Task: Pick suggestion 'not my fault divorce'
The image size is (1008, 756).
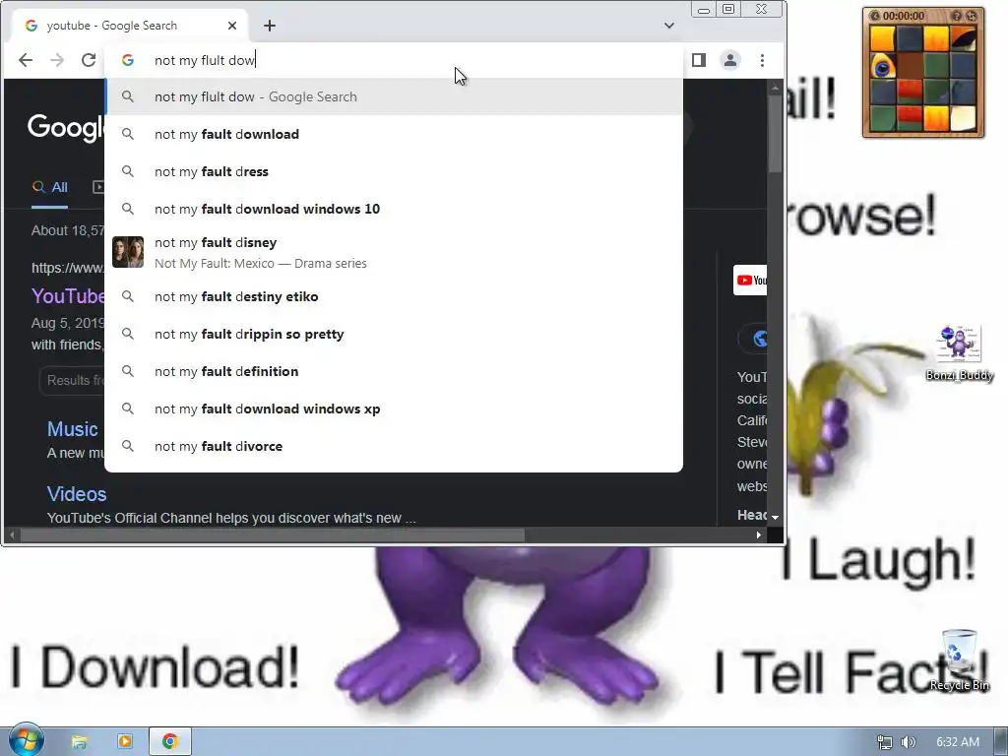Action: (x=394, y=446)
